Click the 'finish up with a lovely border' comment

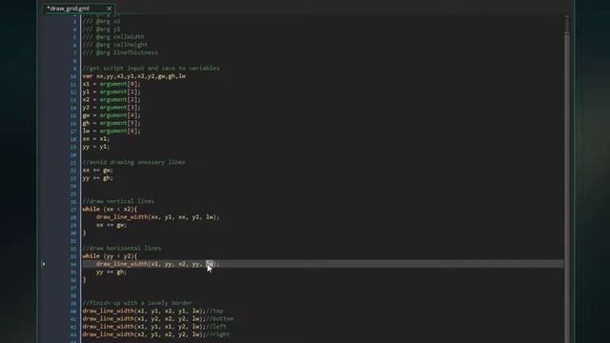(137, 303)
